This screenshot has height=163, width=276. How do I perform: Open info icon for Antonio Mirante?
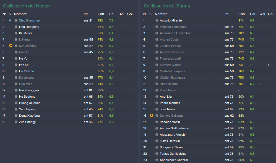(157, 20)
